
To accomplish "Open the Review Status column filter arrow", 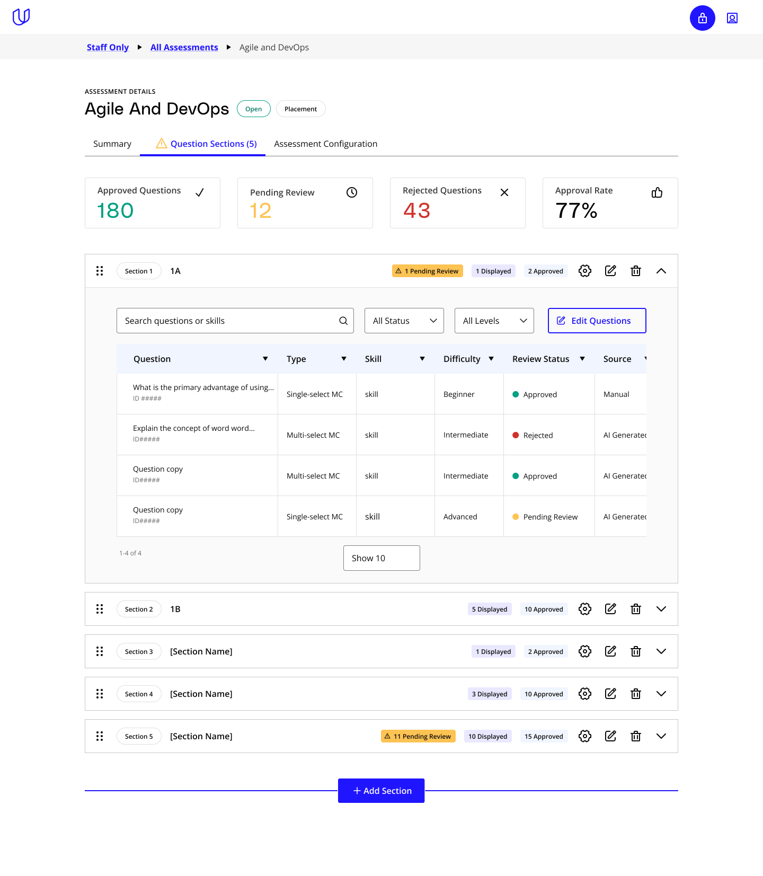I will (582, 359).
